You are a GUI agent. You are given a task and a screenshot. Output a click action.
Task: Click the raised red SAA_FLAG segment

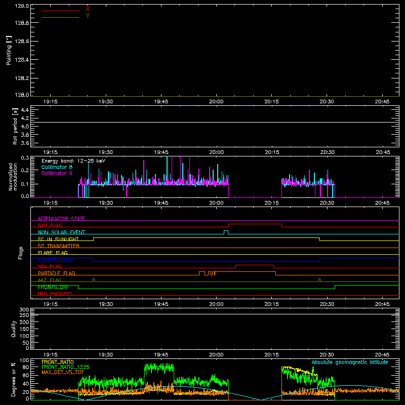pyautogui.click(x=255, y=265)
